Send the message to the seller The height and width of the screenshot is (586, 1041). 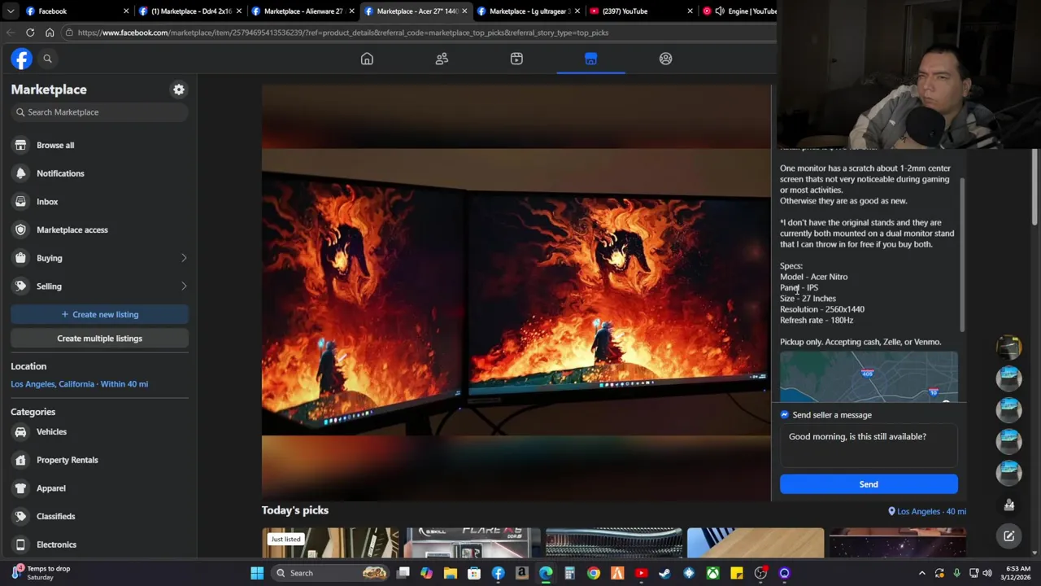click(x=869, y=484)
